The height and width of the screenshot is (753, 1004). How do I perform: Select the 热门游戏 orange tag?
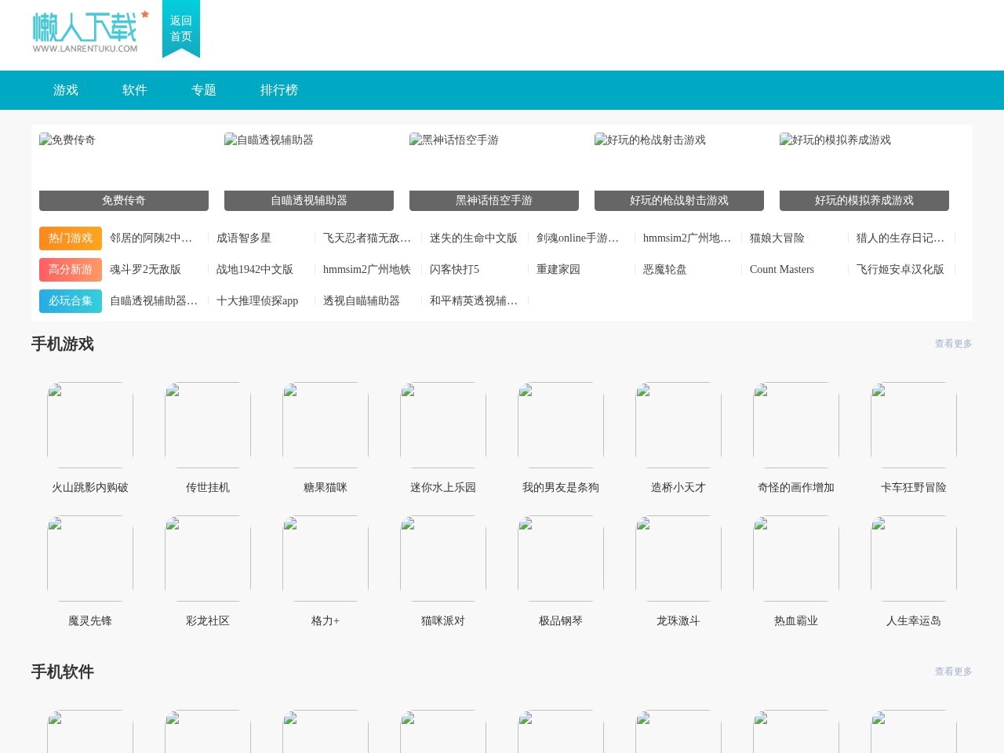click(71, 238)
